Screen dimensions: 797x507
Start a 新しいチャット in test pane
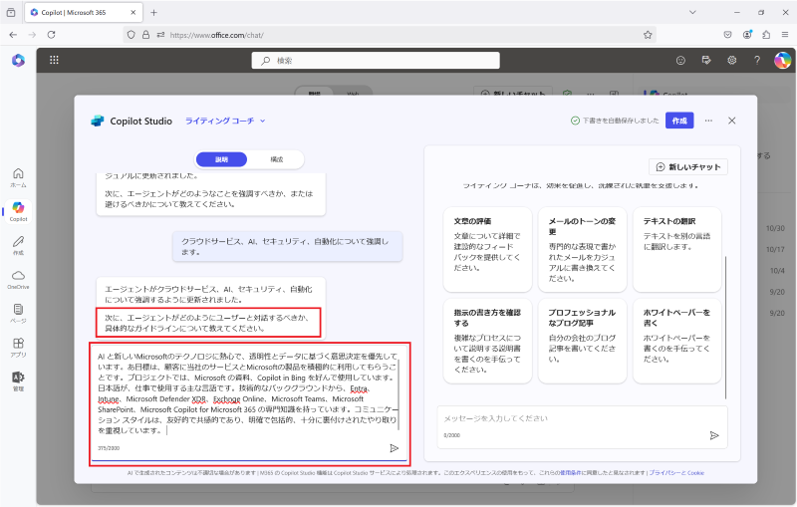(x=688, y=167)
